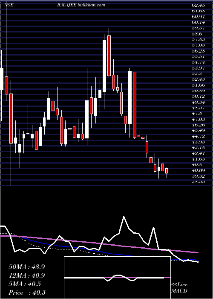Image resolution: width=213 pixels, height=299 pixels.
Task: Click the MACD label
Action: [x=179, y=291]
